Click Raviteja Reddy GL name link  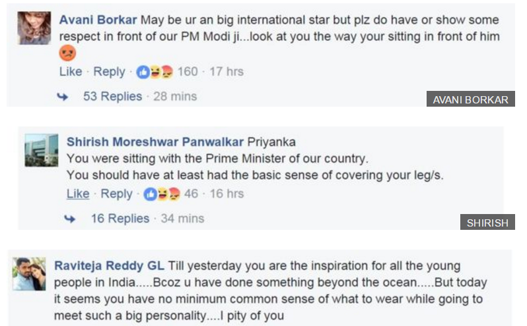(x=109, y=266)
